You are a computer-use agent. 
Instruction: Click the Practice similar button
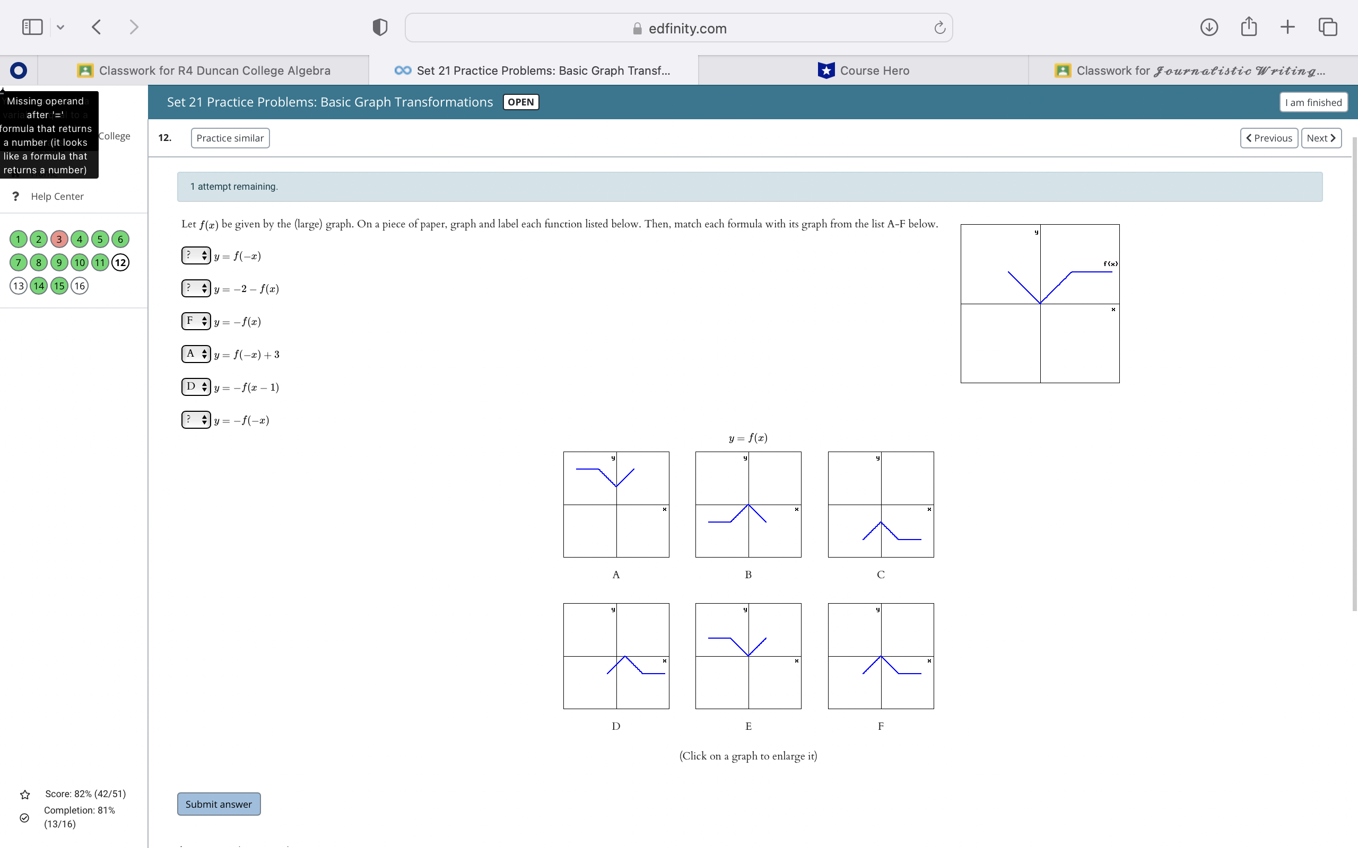tap(230, 138)
